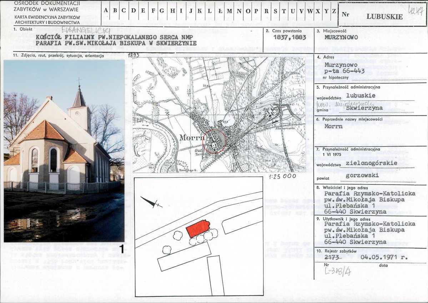Click '6. Poprzednie nazwy miejscowości' label
Viewport: 428px width, 303px height.
coord(350,119)
